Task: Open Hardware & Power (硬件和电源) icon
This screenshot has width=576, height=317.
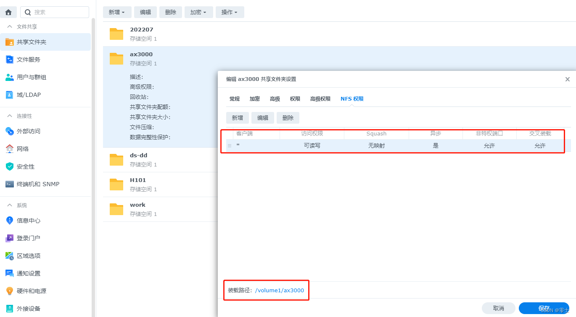Action: tap(9, 291)
